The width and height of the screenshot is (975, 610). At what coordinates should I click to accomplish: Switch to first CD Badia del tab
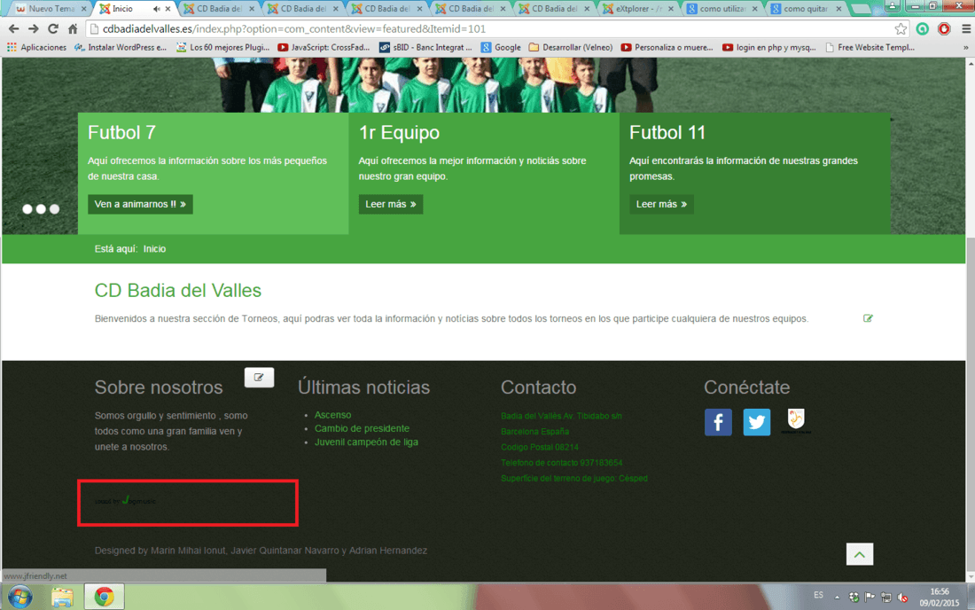tap(218, 9)
